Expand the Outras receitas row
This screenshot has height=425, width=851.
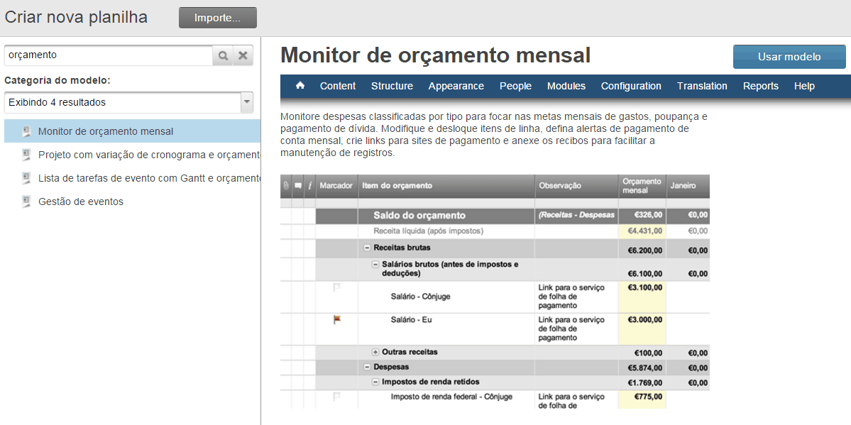point(375,352)
